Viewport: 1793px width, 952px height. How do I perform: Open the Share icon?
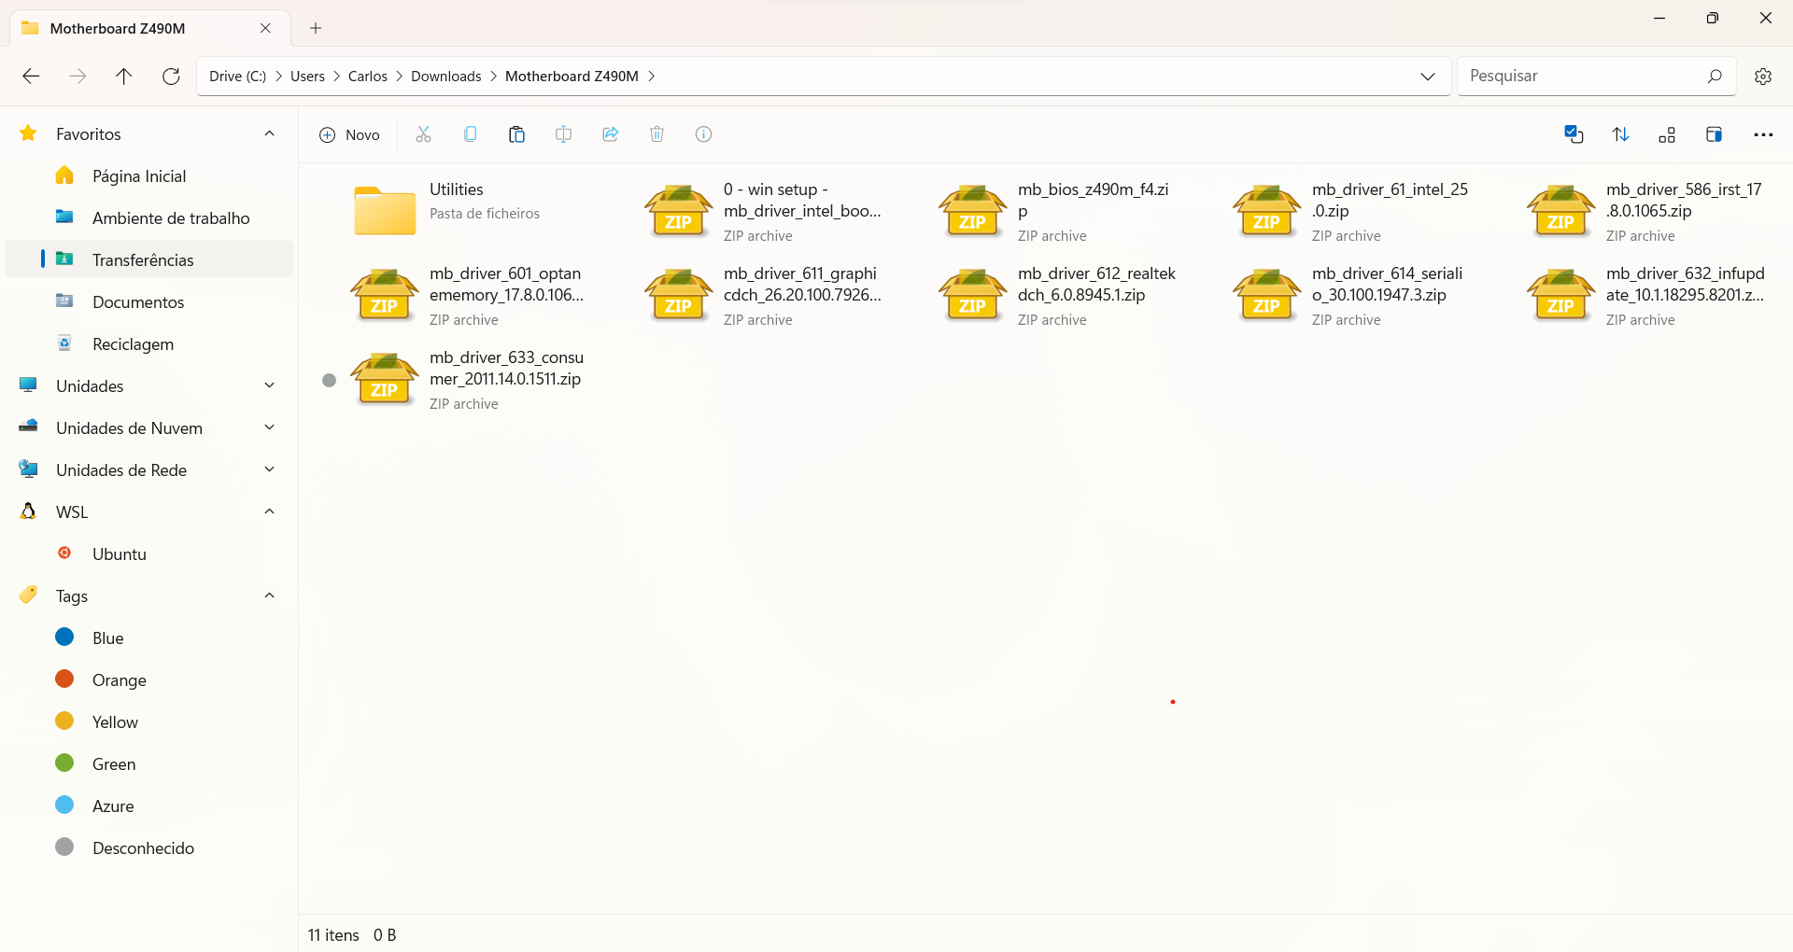pyautogui.click(x=610, y=134)
